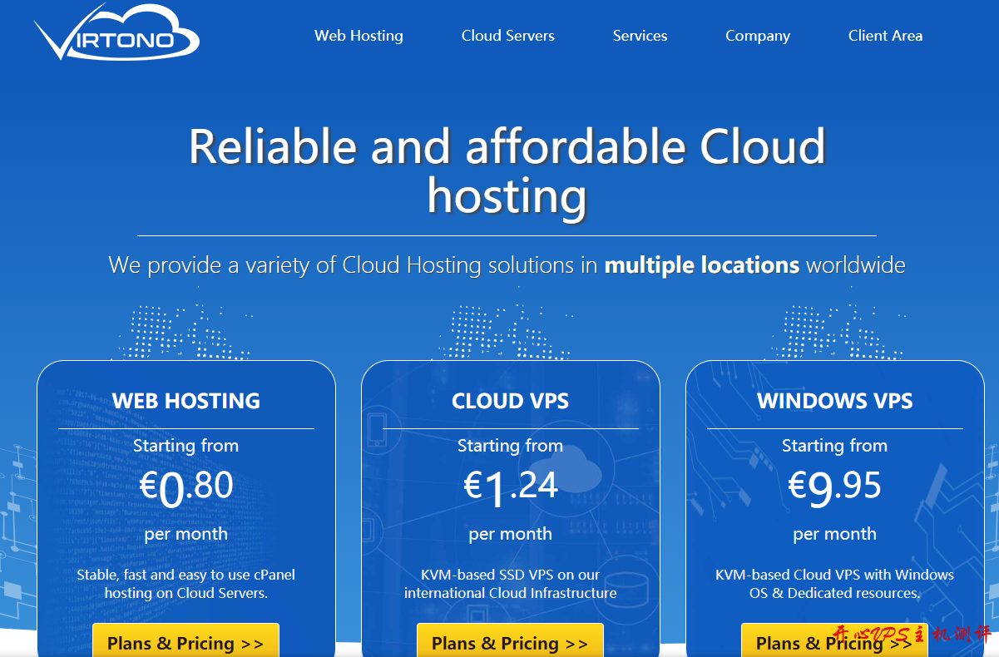Click the Windows OS & Dedicated resources description
Screen dimensions: 999x657
835,584
